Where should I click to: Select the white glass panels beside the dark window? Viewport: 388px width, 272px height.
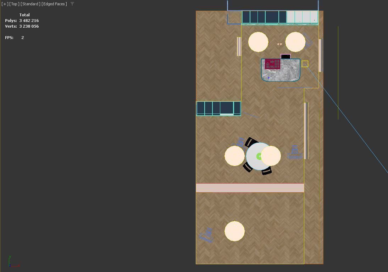tap(303, 17)
